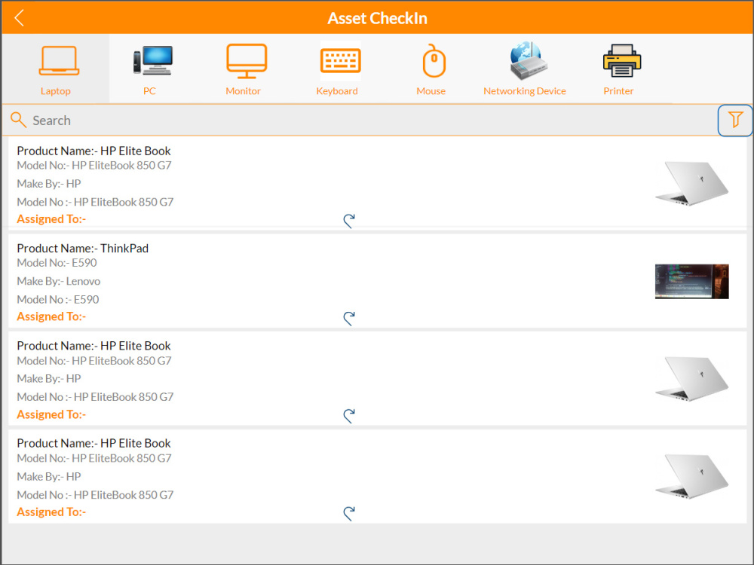
Task: Open first HP Elite Book laptop thumbnail
Action: (692, 183)
